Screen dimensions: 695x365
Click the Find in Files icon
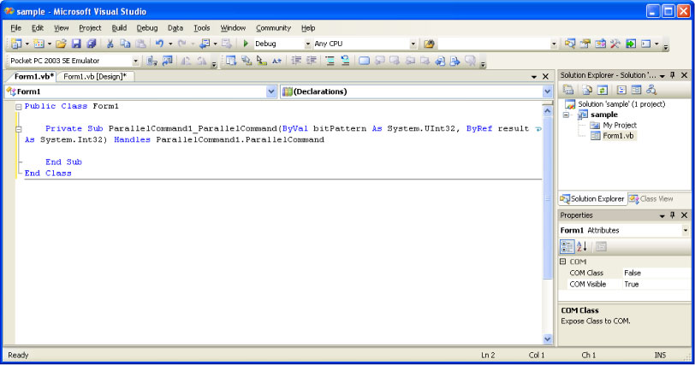point(429,44)
